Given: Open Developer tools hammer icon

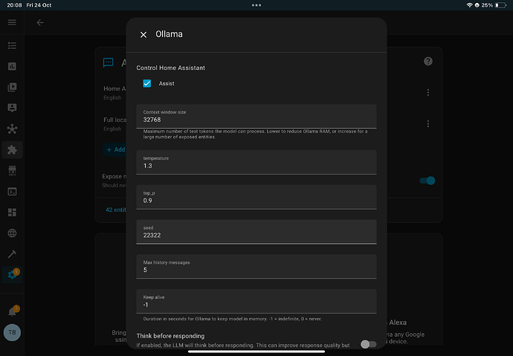Looking at the screenshot, I should click(12, 254).
